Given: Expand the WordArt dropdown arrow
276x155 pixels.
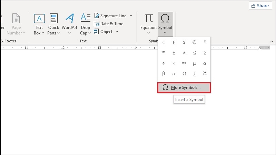Looking at the screenshot, I should tap(70, 33).
